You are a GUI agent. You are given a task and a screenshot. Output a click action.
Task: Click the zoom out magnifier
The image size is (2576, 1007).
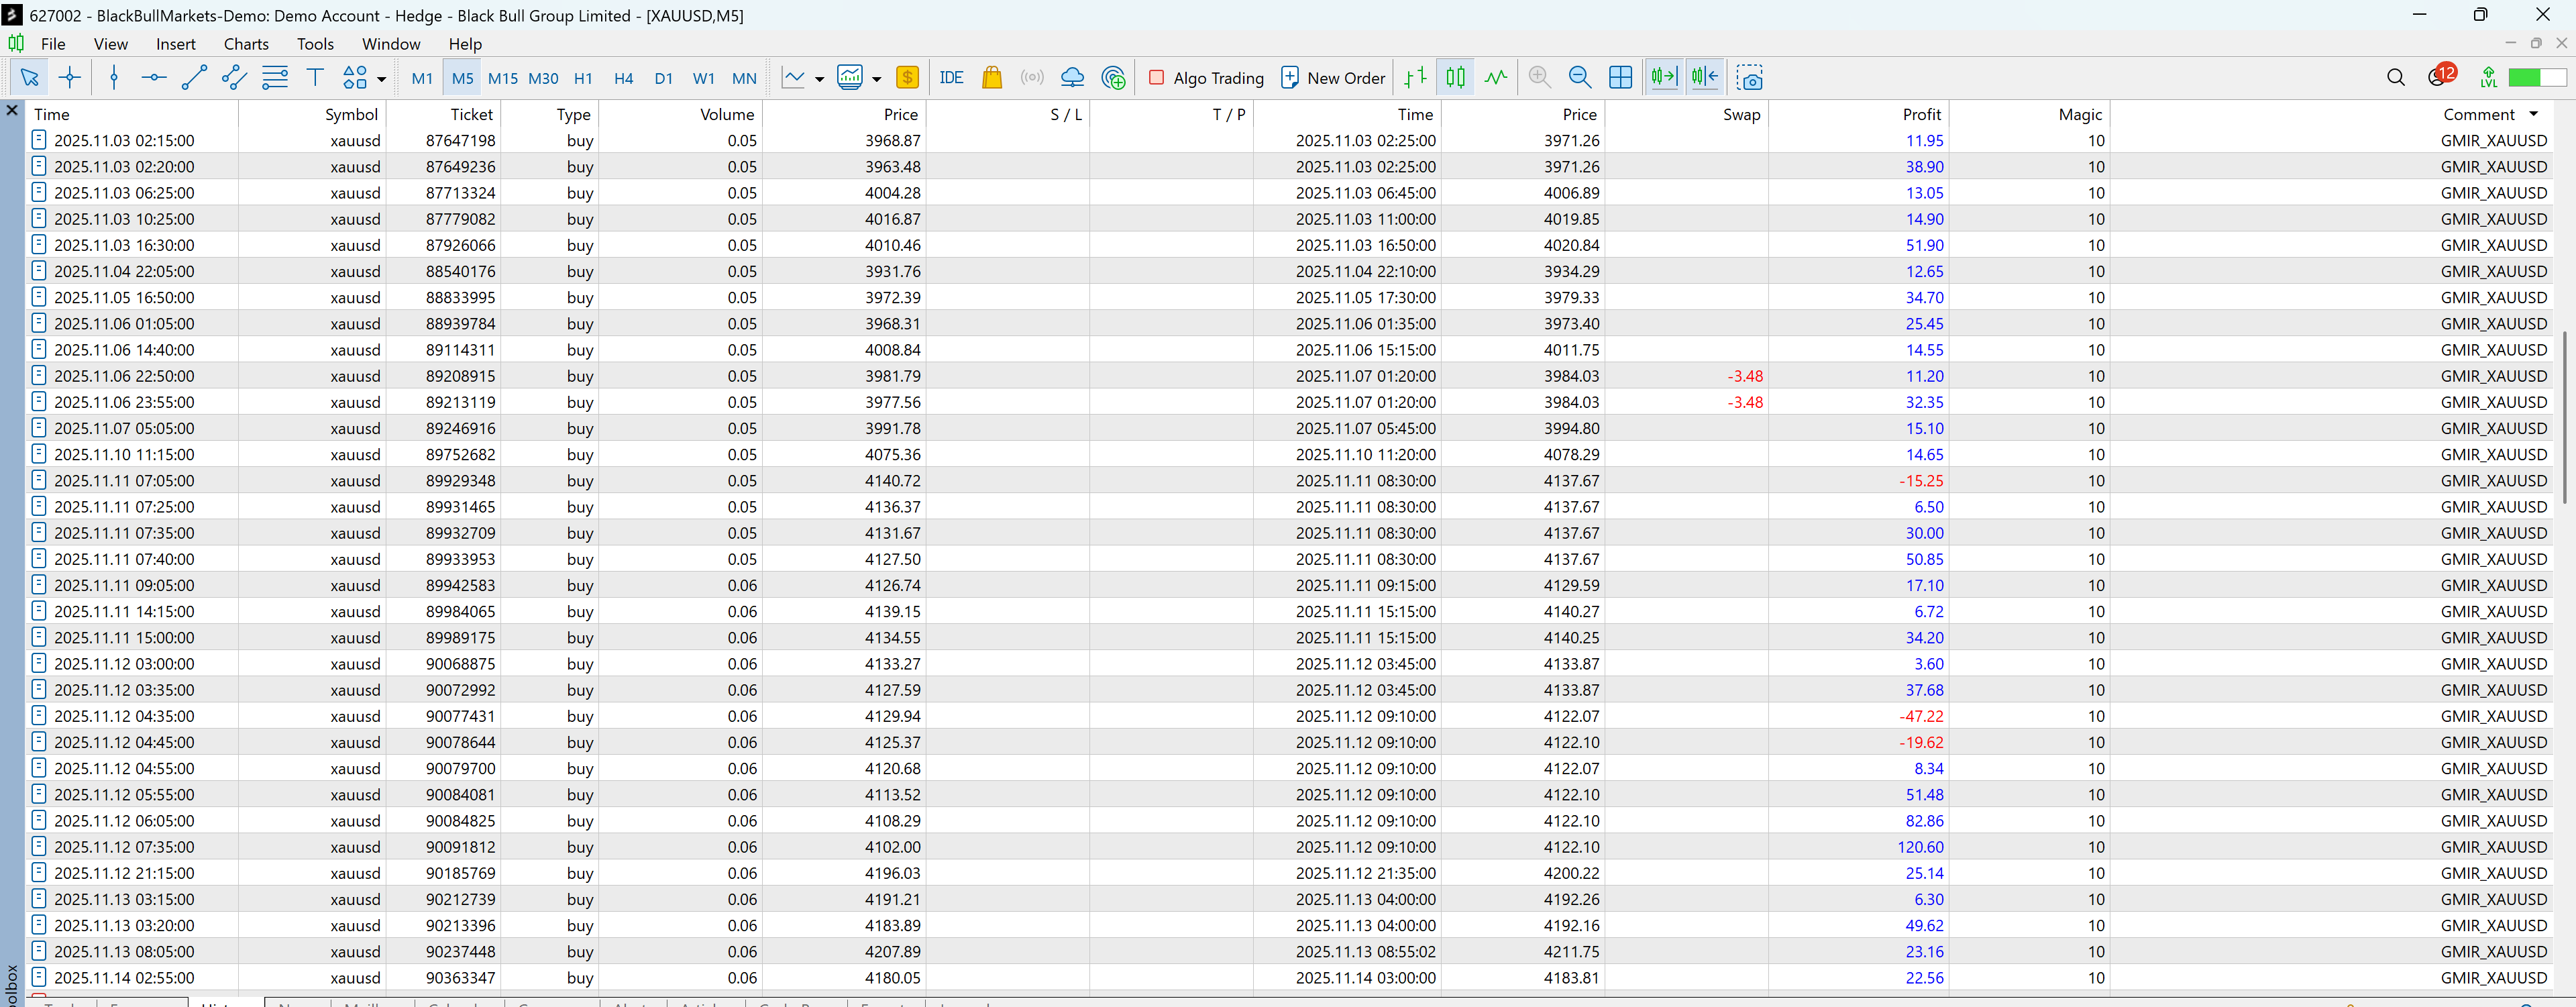tap(1580, 78)
